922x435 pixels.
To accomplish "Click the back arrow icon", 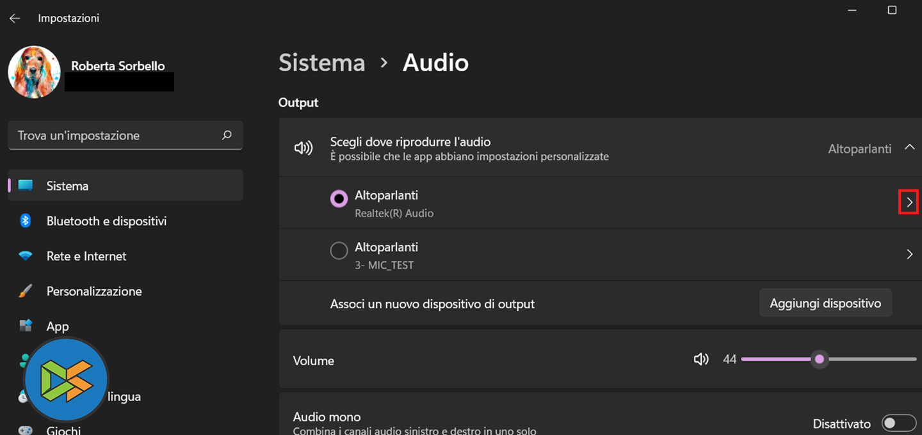I will [x=15, y=19].
